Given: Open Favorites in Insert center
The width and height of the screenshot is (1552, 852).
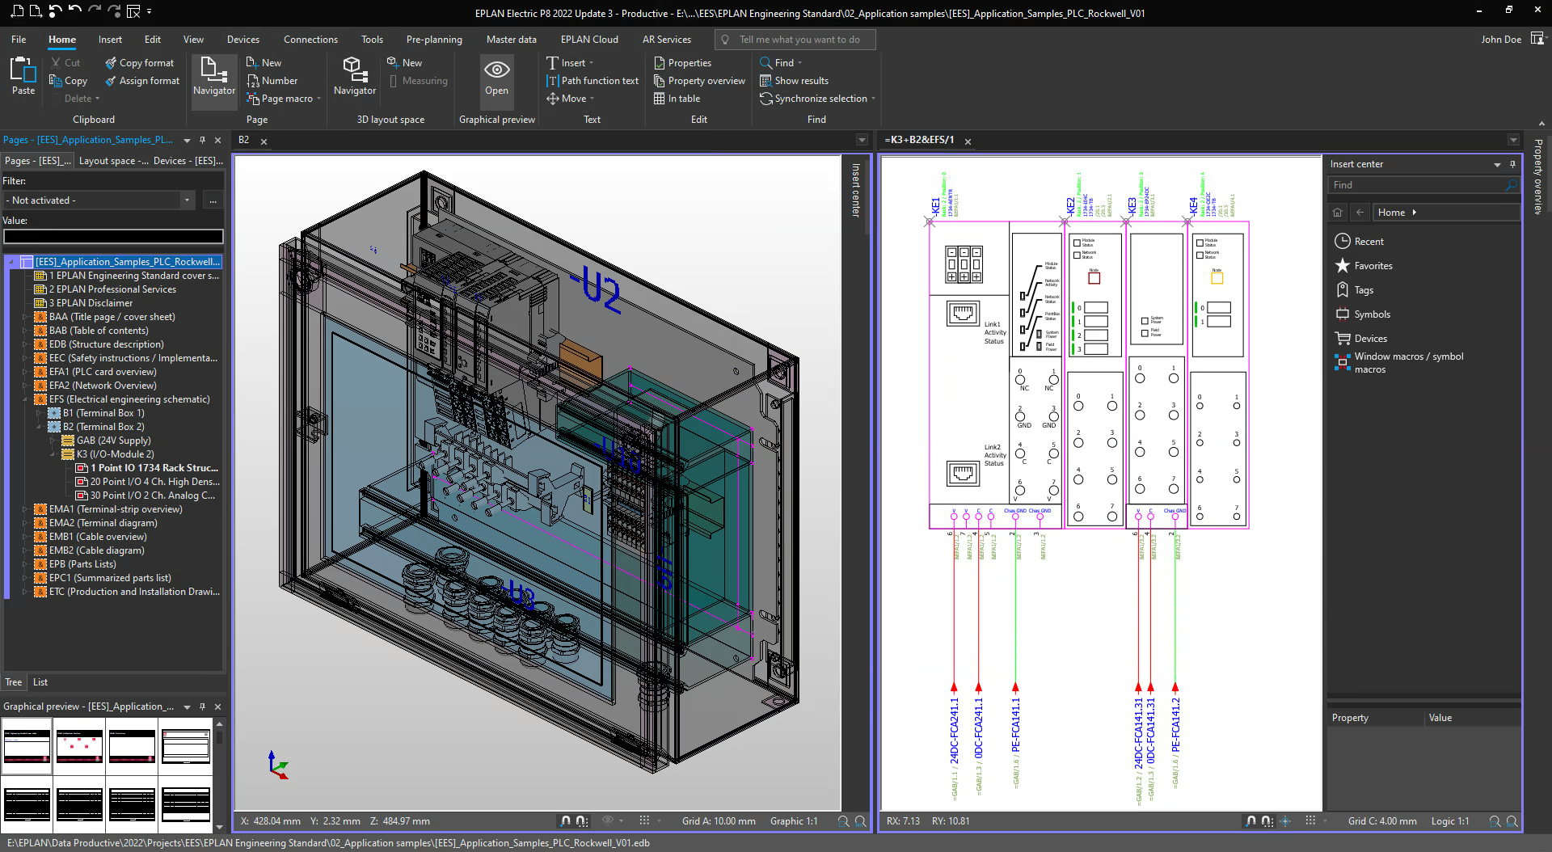Looking at the screenshot, I should (1373, 266).
